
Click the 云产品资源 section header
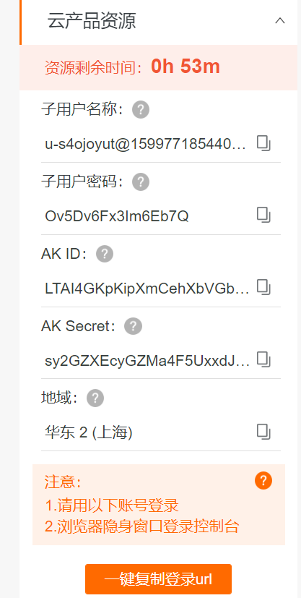coord(159,22)
